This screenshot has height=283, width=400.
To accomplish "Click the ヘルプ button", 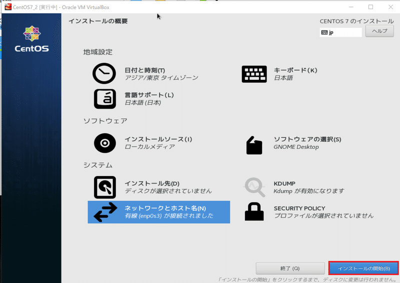I will (379, 31).
